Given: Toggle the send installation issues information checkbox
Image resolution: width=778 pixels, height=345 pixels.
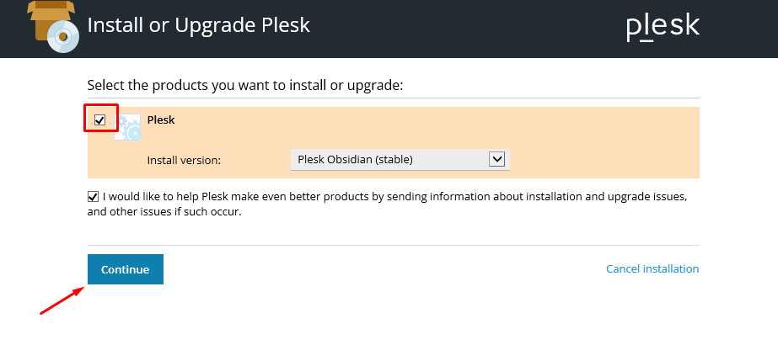Looking at the screenshot, I should (x=93, y=197).
